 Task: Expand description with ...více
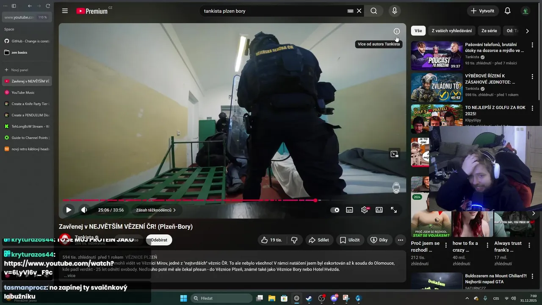point(69,276)
